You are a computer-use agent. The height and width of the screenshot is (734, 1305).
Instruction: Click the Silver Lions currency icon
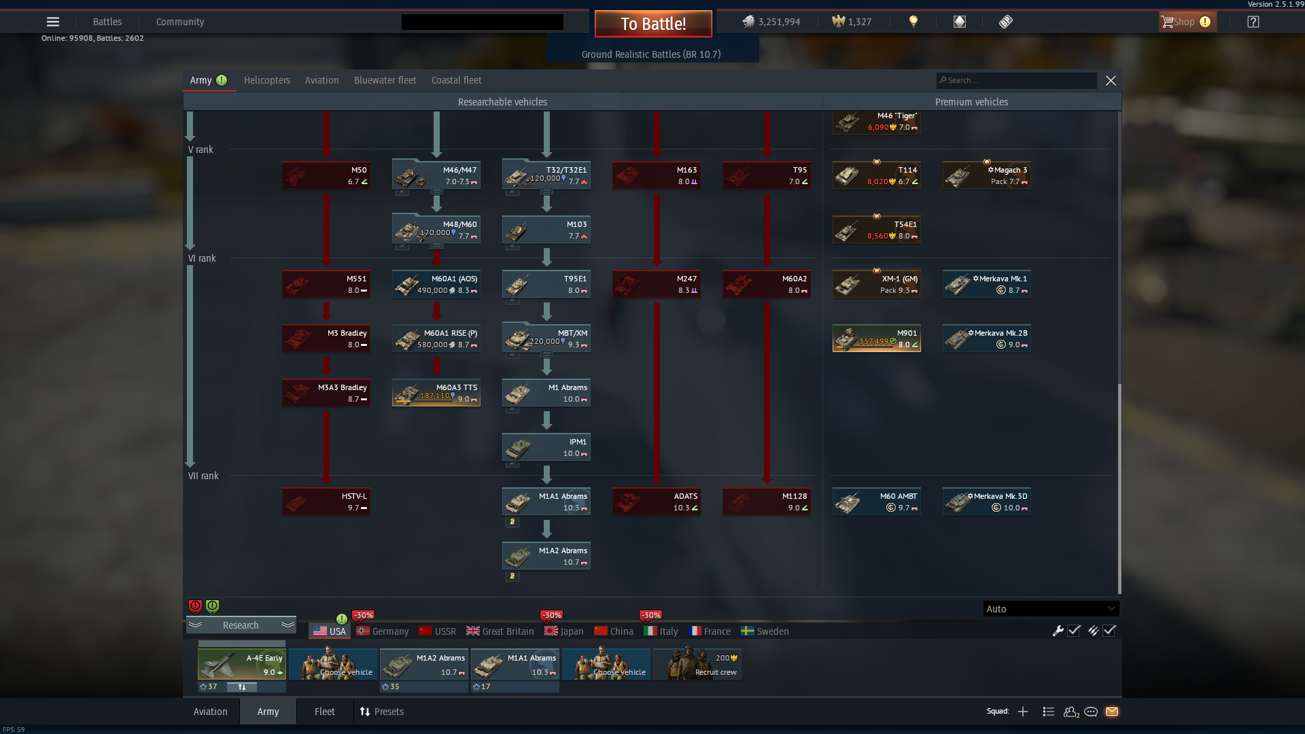[x=748, y=22]
